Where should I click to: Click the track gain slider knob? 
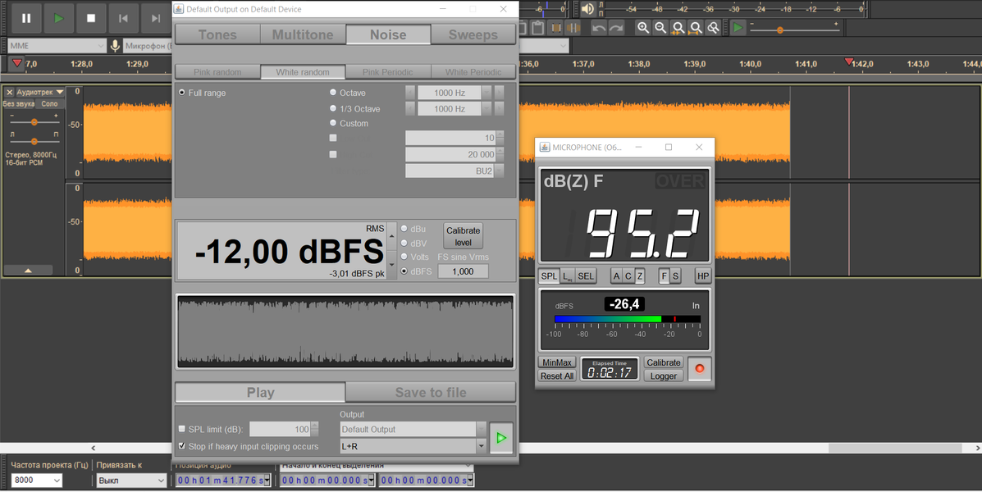coord(34,122)
